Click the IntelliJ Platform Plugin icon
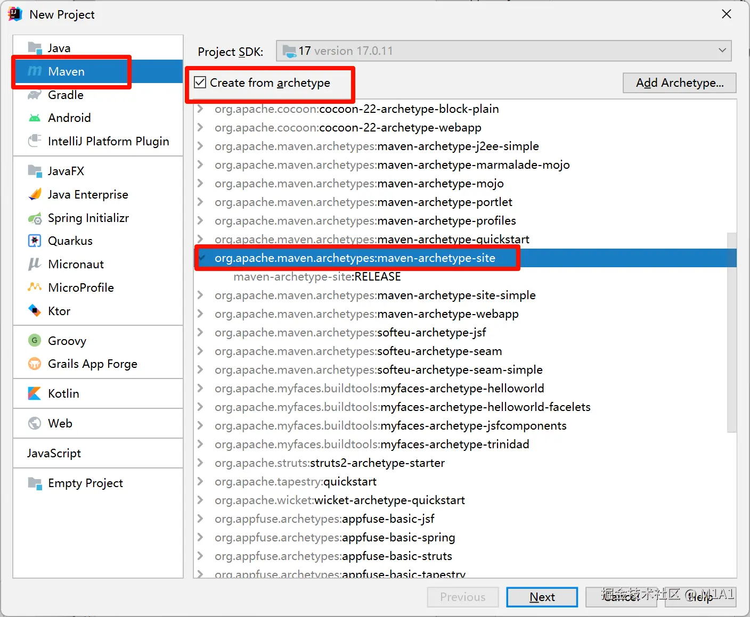 pos(35,141)
